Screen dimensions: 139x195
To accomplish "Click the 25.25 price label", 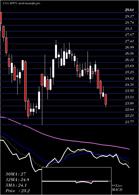I will [x=129, y=72].
